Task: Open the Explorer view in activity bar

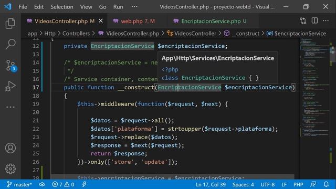Action: click(10, 23)
